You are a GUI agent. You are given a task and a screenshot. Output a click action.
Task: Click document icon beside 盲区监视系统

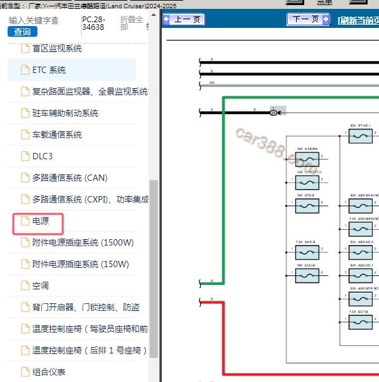[25, 48]
